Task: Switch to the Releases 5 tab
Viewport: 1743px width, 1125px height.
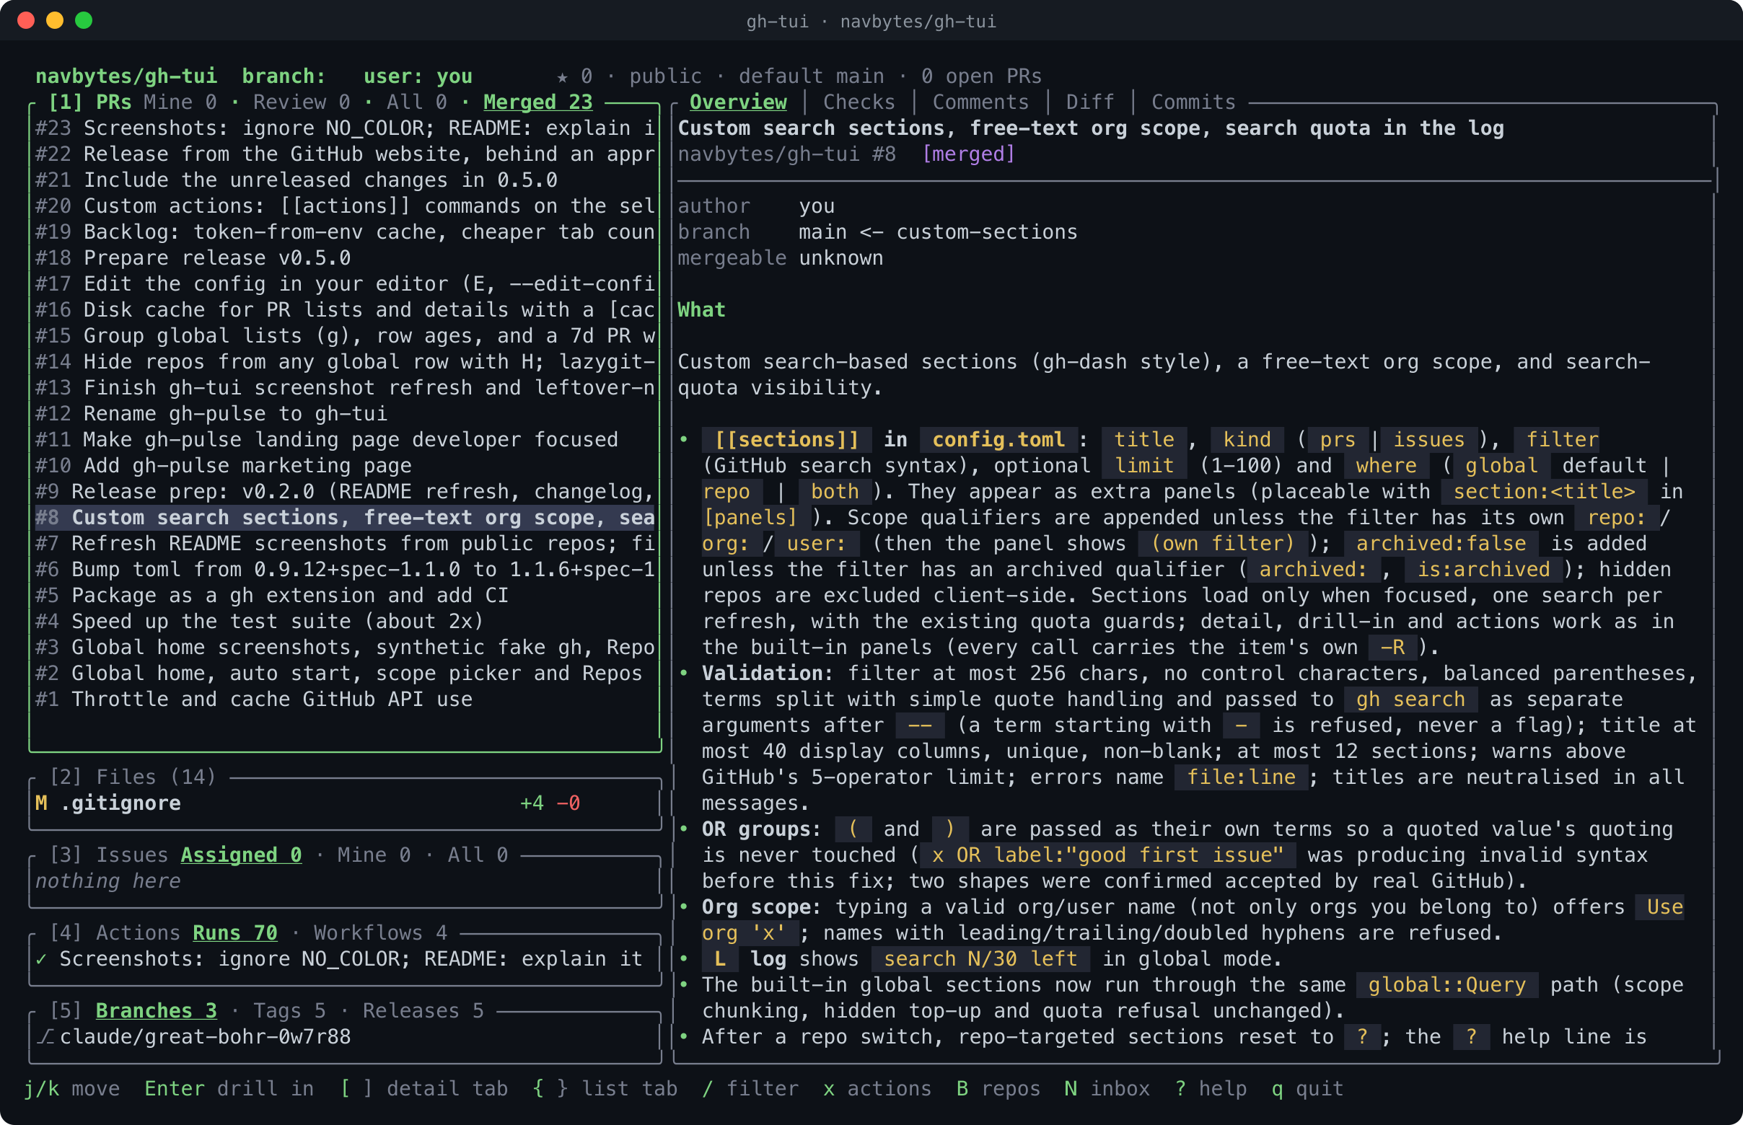Action: point(423,1010)
